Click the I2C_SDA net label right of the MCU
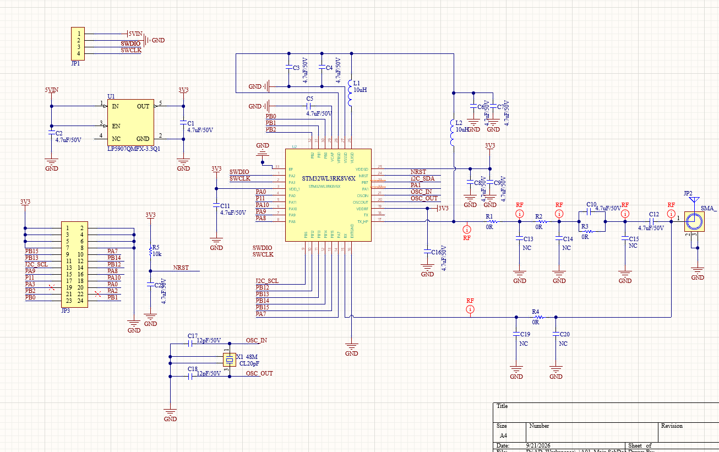Screen dimensions: 719x452 coord(422,178)
